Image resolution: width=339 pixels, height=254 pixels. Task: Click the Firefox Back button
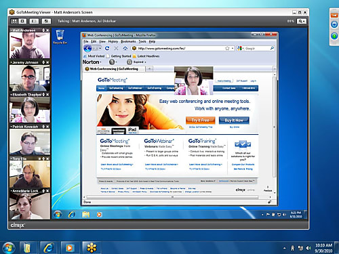(87, 48)
